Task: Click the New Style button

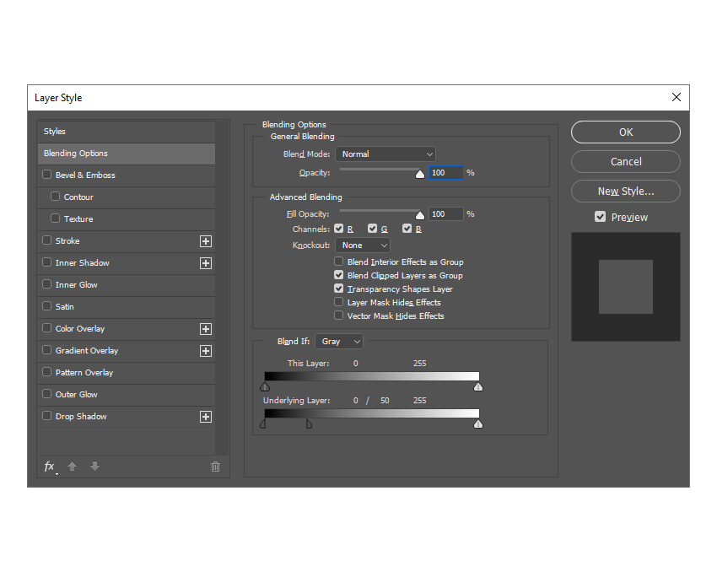Action: [625, 191]
